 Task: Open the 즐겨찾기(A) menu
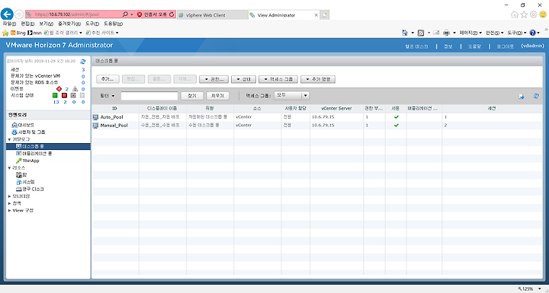69,24
